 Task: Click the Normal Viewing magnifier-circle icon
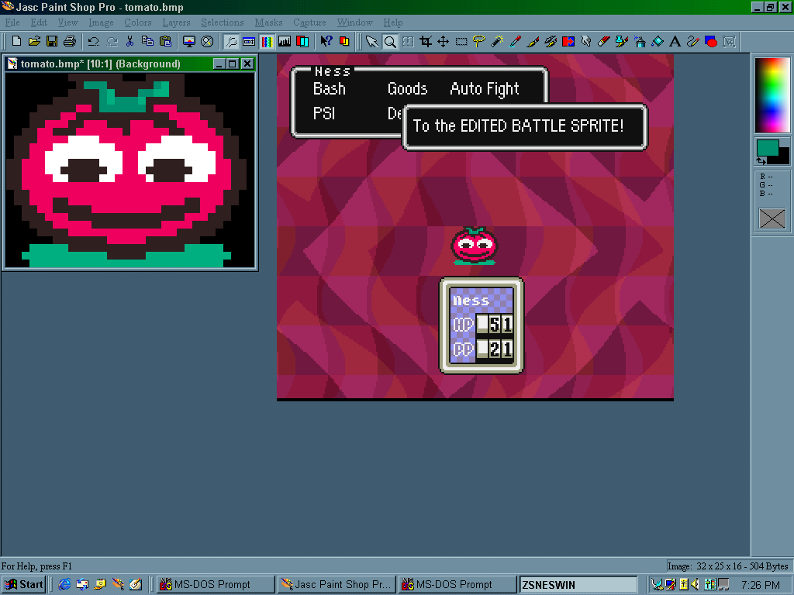point(206,41)
